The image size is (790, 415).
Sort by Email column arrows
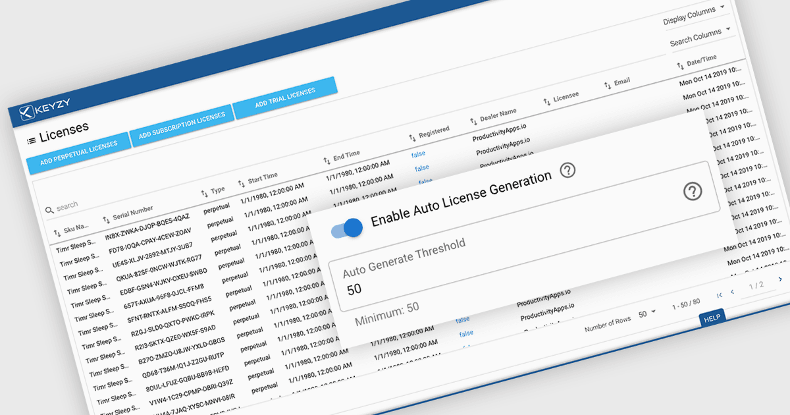(608, 86)
